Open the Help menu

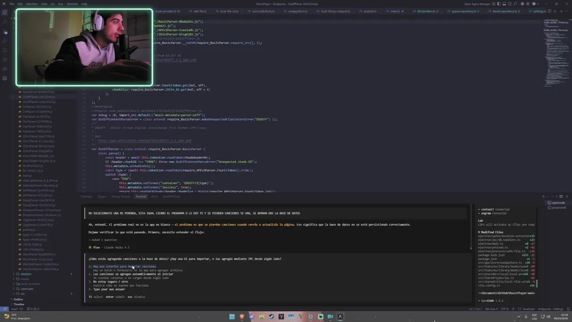tap(84, 4)
